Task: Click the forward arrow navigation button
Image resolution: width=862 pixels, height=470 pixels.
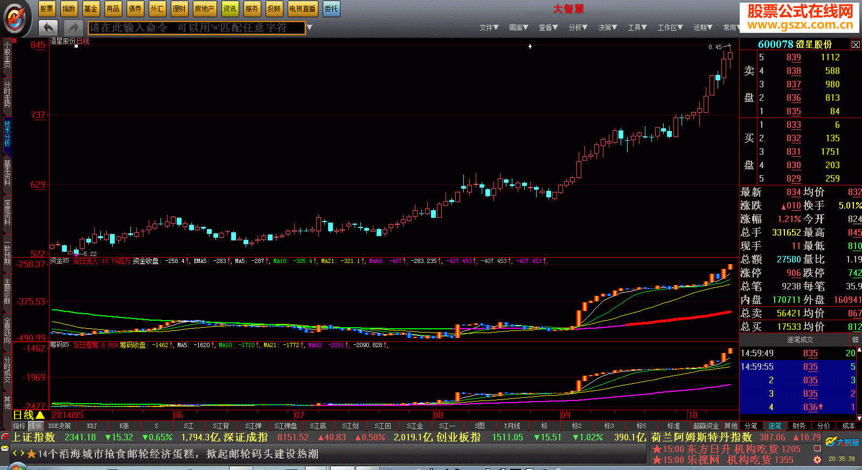Action: pyautogui.click(x=73, y=27)
